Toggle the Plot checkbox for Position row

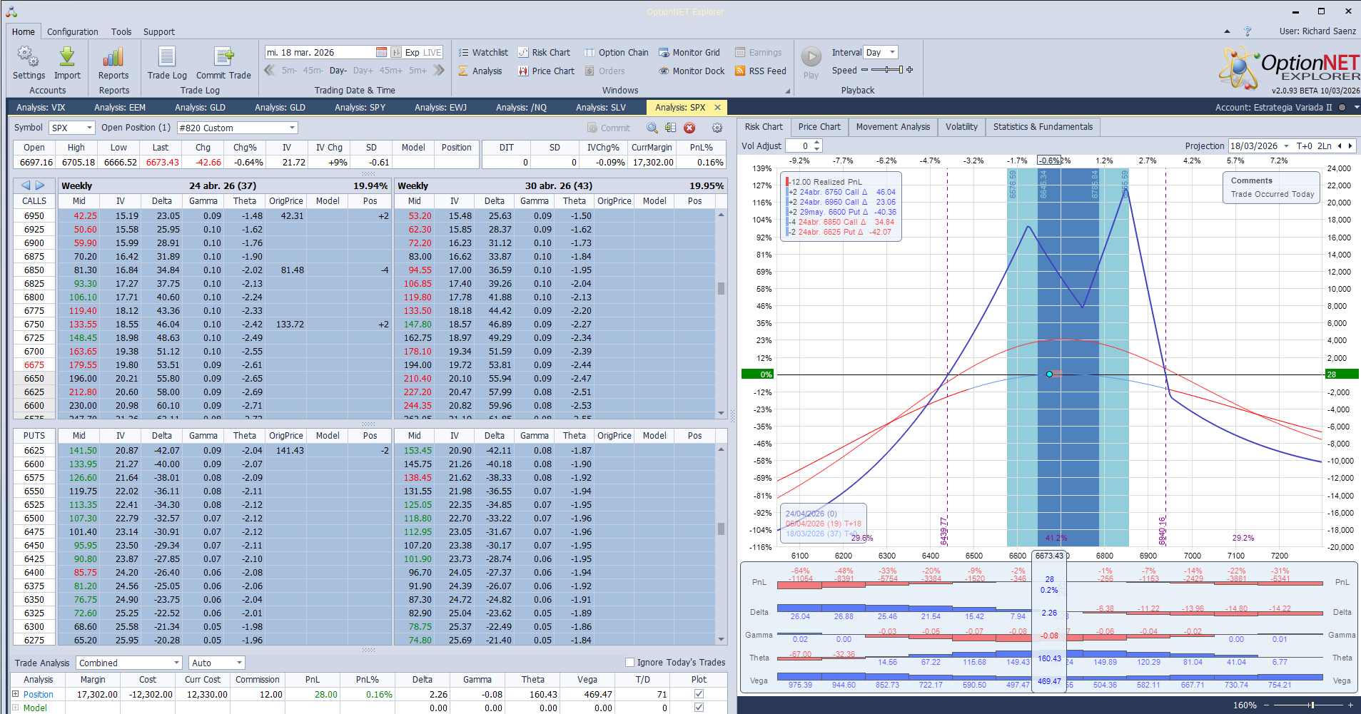699,693
